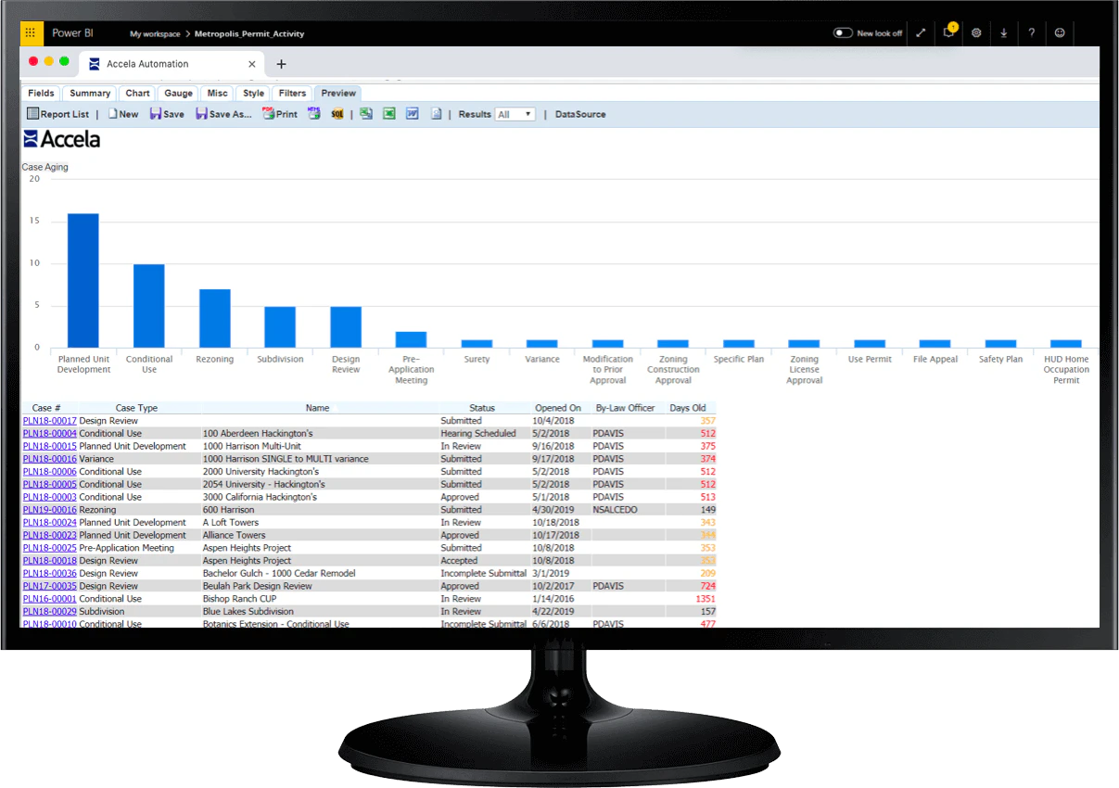Open Power BI settings gear
This screenshot has width=1119, height=788.
coord(975,32)
